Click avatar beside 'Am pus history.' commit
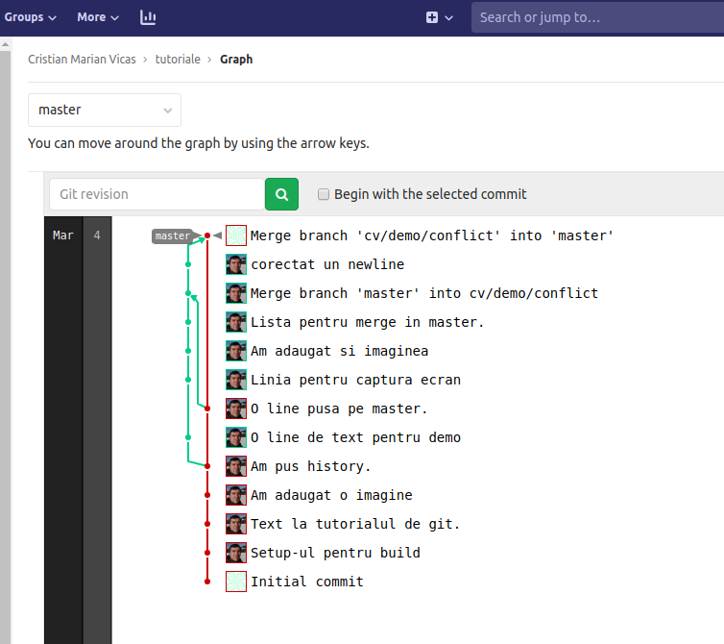724x644 pixels. 236,466
